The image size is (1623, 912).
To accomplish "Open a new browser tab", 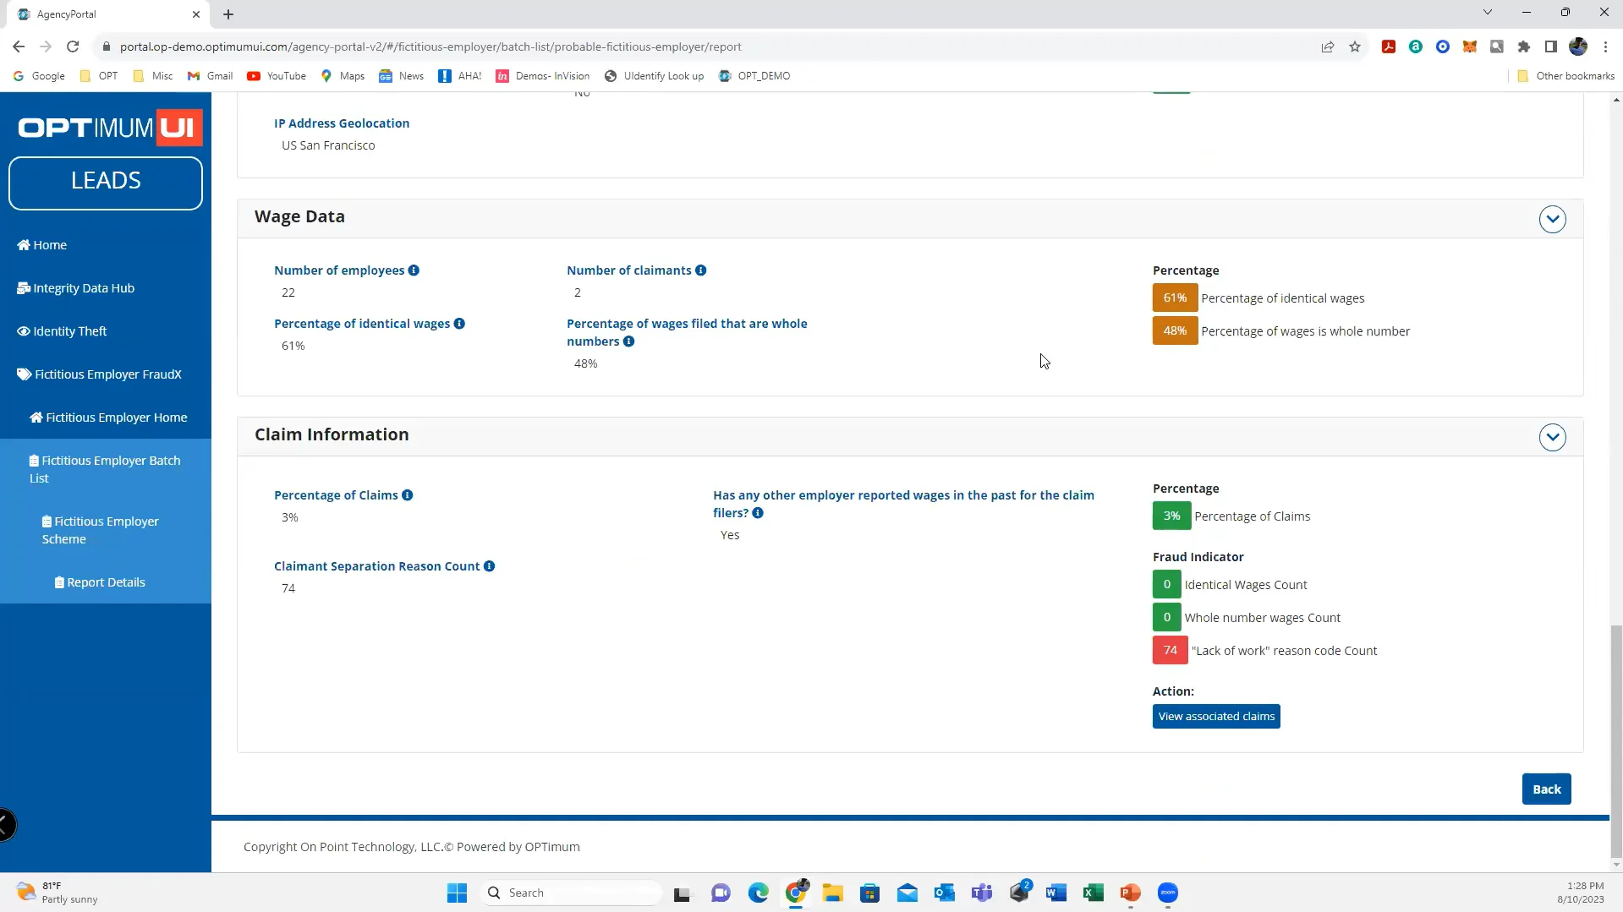I will (x=228, y=14).
